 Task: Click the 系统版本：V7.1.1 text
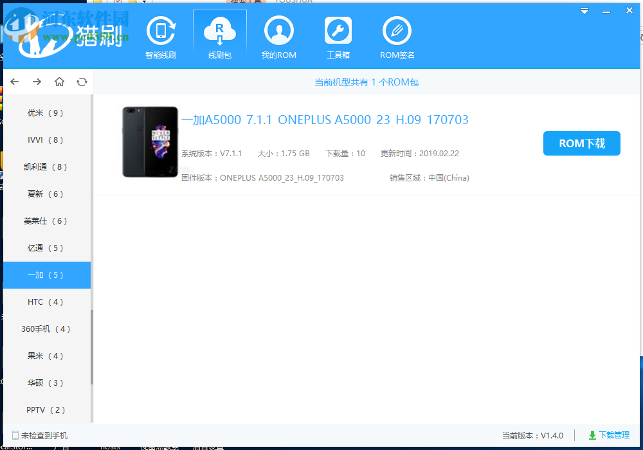point(212,153)
